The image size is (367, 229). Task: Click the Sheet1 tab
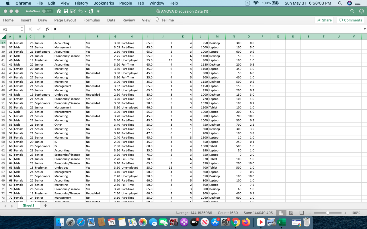tap(28, 205)
